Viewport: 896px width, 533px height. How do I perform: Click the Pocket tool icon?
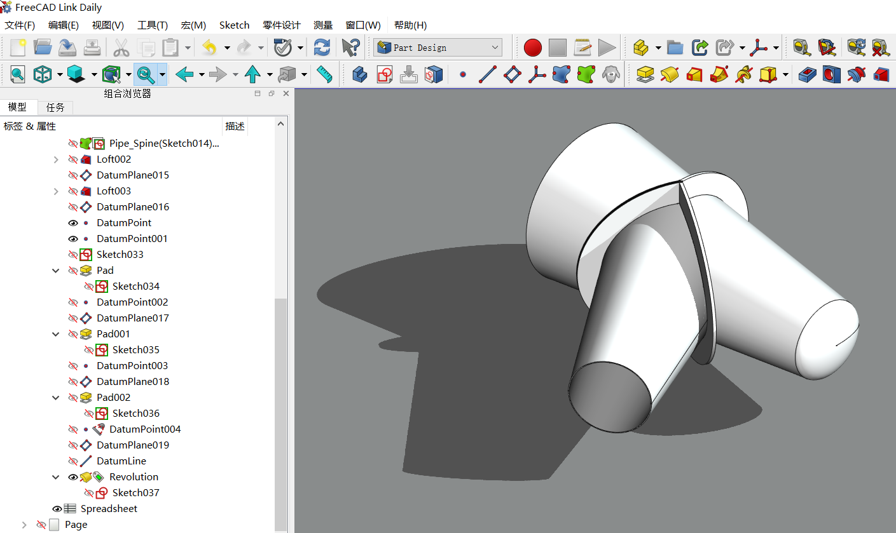(x=807, y=75)
